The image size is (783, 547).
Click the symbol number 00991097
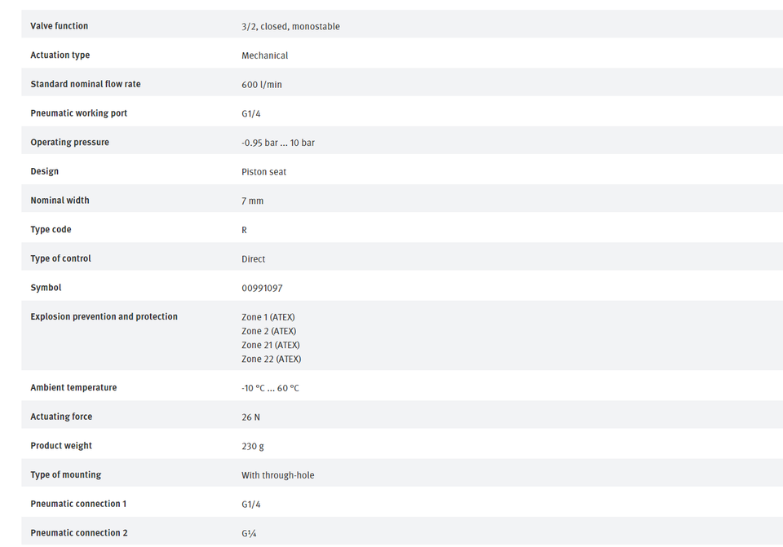pyautogui.click(x=262, y=288)
